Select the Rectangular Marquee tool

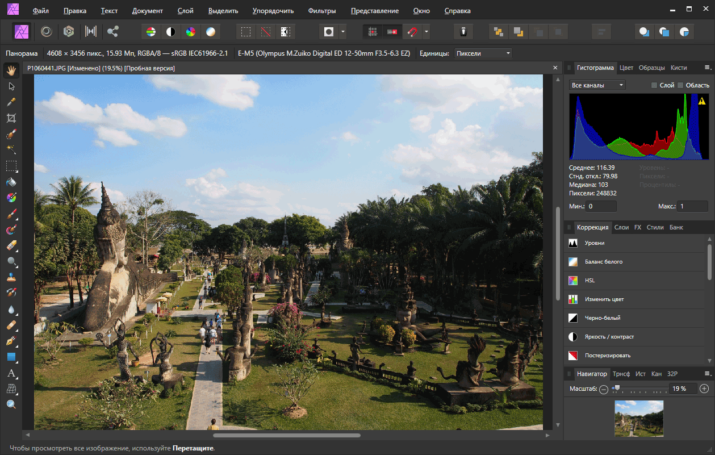(11, 166)
